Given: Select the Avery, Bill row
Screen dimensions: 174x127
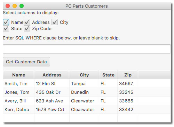Looking at the screenshot, I should click(87, 101).
